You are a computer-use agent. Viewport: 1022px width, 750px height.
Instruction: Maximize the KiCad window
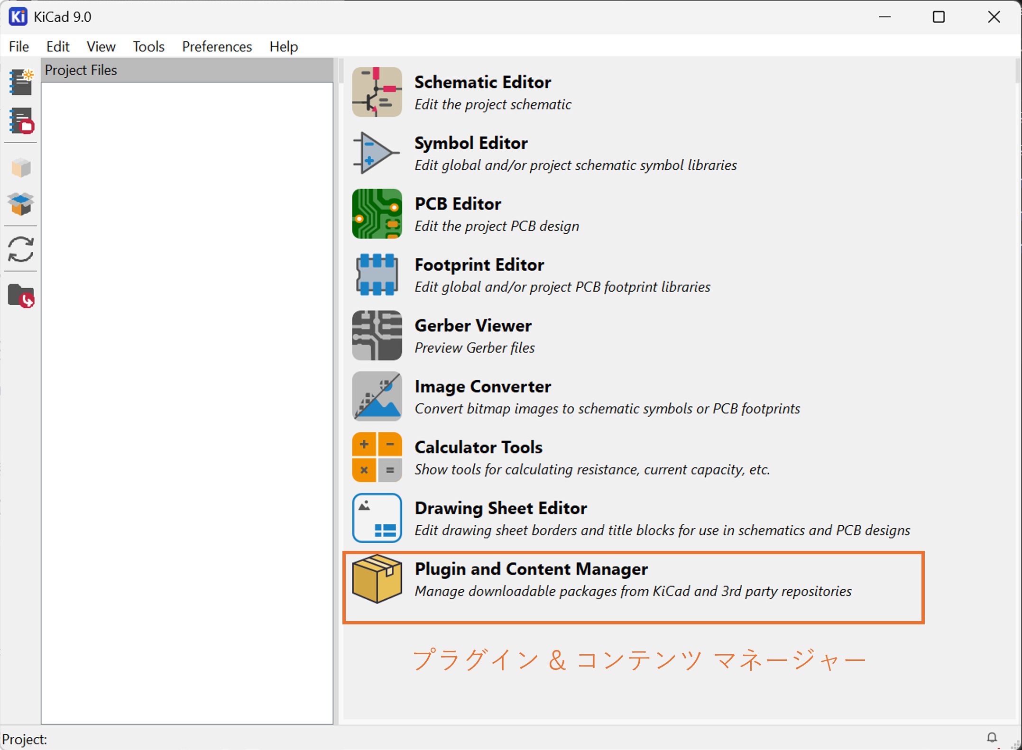(939, 17)
